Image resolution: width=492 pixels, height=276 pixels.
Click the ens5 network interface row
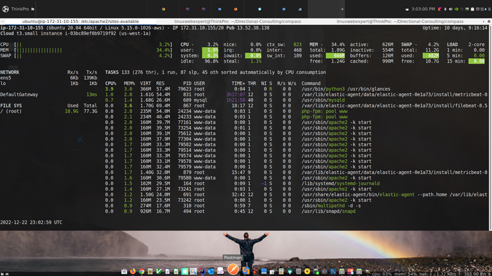(x=49, y=78)
